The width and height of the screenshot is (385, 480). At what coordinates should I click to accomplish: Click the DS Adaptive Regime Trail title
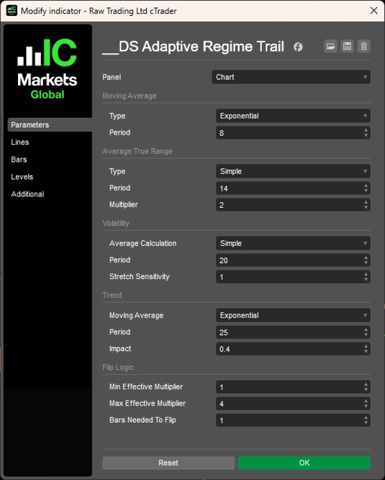point(193,47)
